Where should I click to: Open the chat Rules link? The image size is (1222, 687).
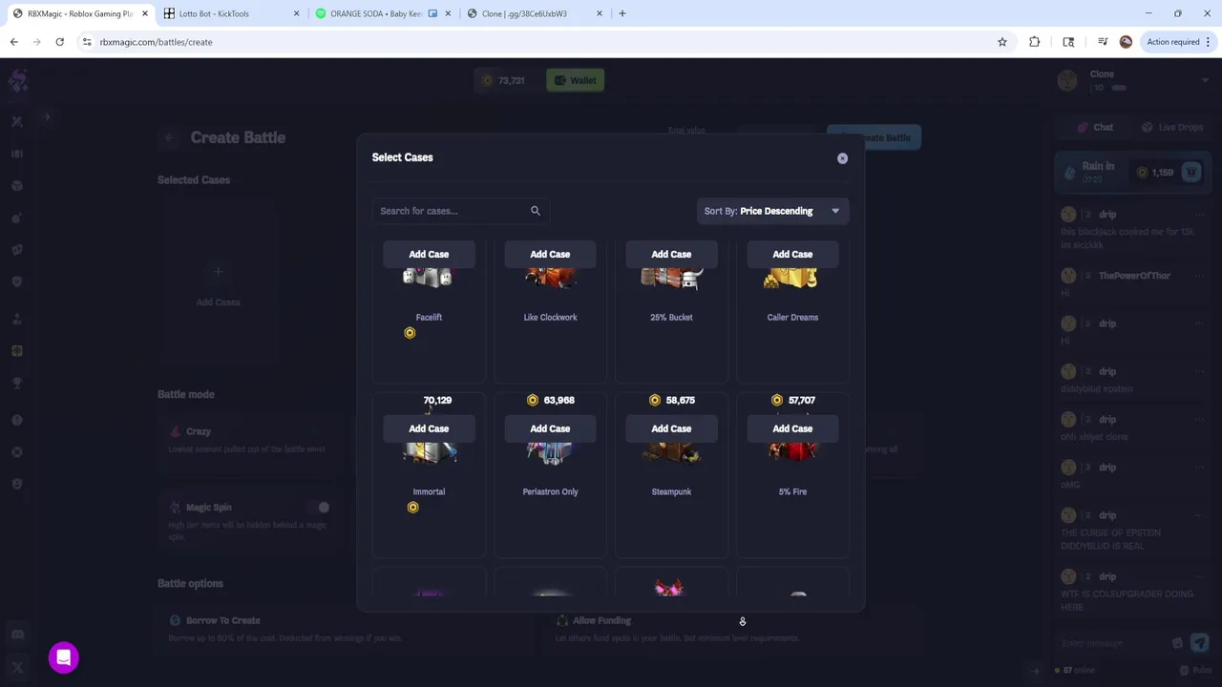[1197, 670]
